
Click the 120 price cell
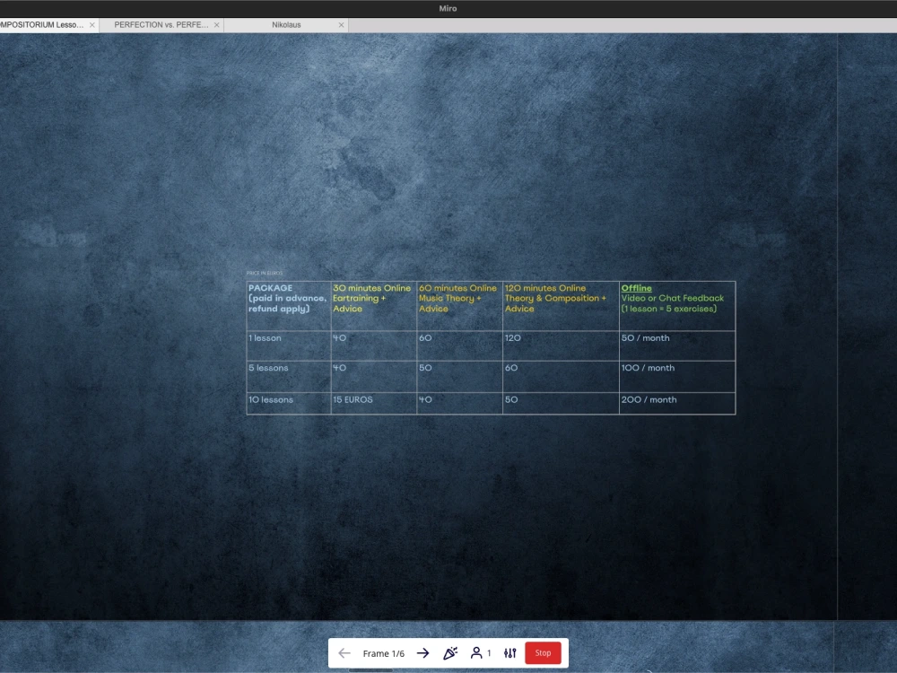point(561,345)
